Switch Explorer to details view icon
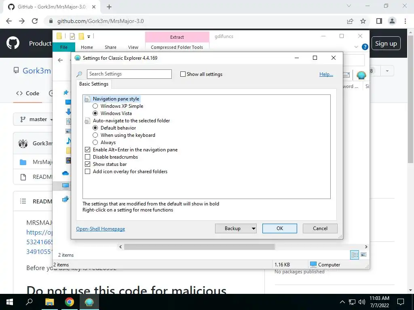The width and height of the screenshot is (414, 310). [x=355, y=255]
